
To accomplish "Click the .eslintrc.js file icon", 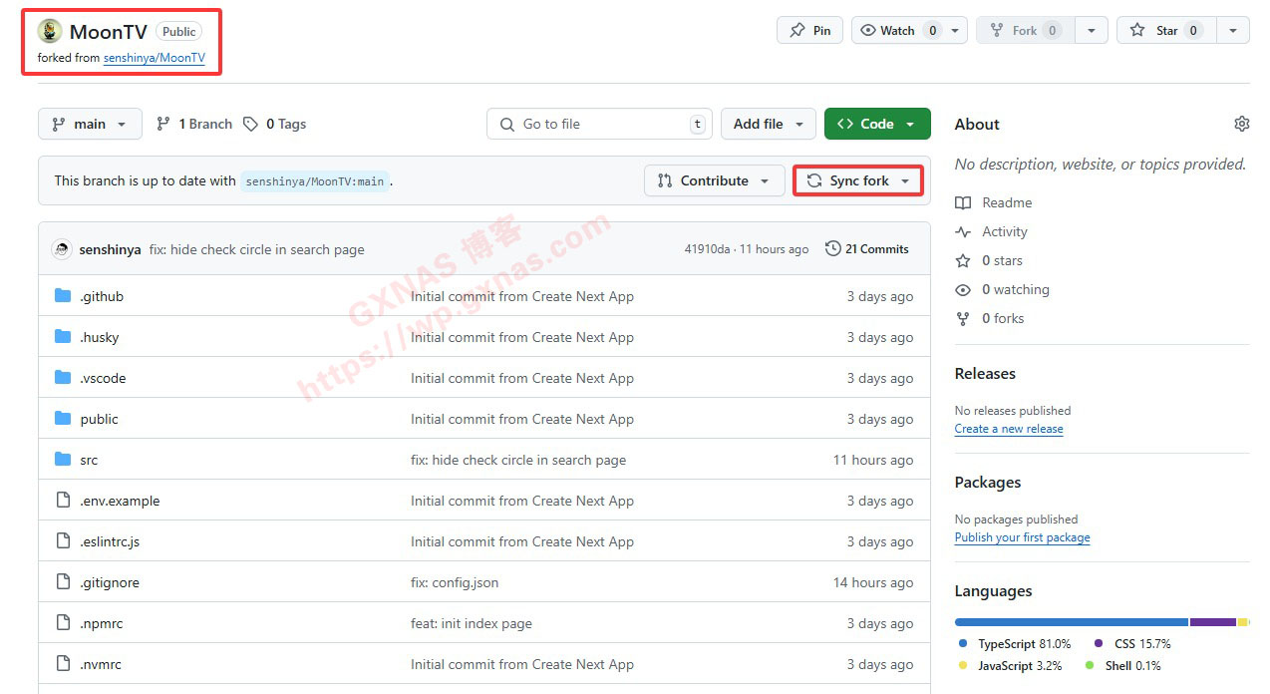I will (63, 541).
